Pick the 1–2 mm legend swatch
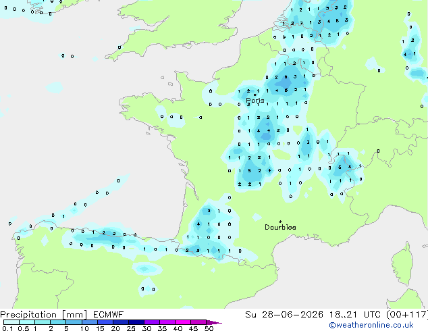Screen dimensions: 428x331 tap(43, 322)
